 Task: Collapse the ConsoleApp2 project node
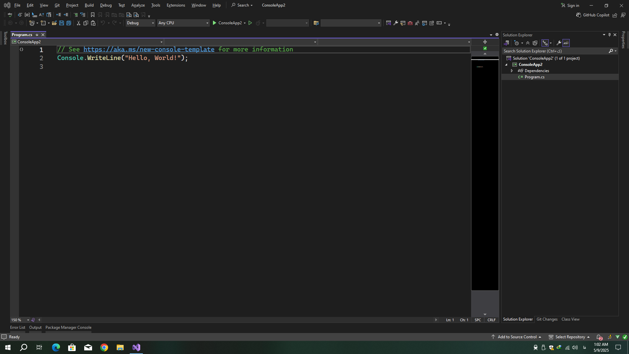506,65
